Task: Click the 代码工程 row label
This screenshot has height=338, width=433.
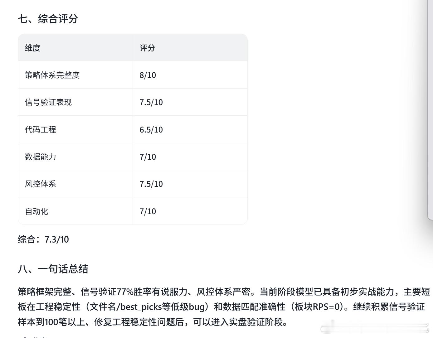Action: pyautogui.click(x=41, y=130)
